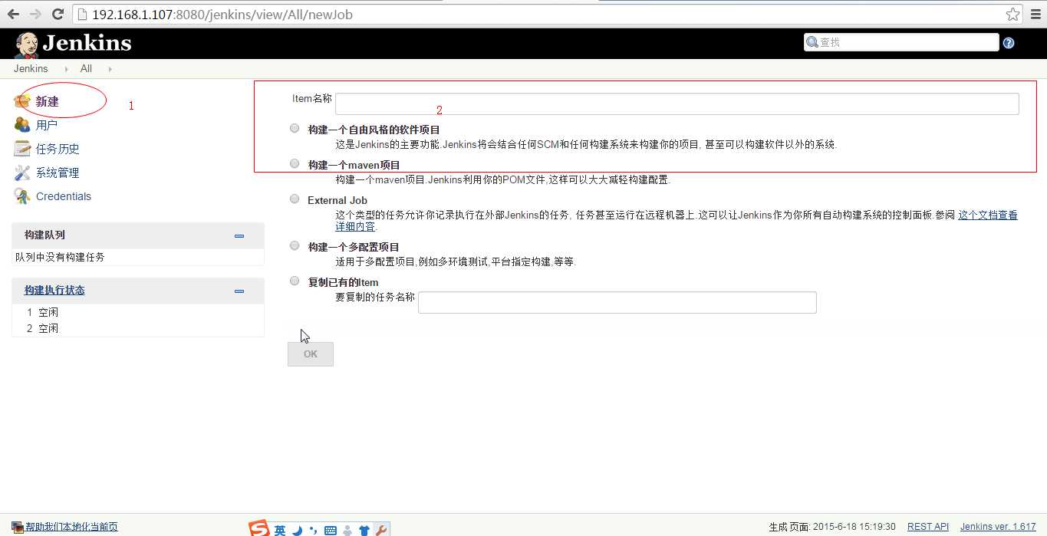
Task: Click the 新建 new item icon
Action: tap(22, 101)
